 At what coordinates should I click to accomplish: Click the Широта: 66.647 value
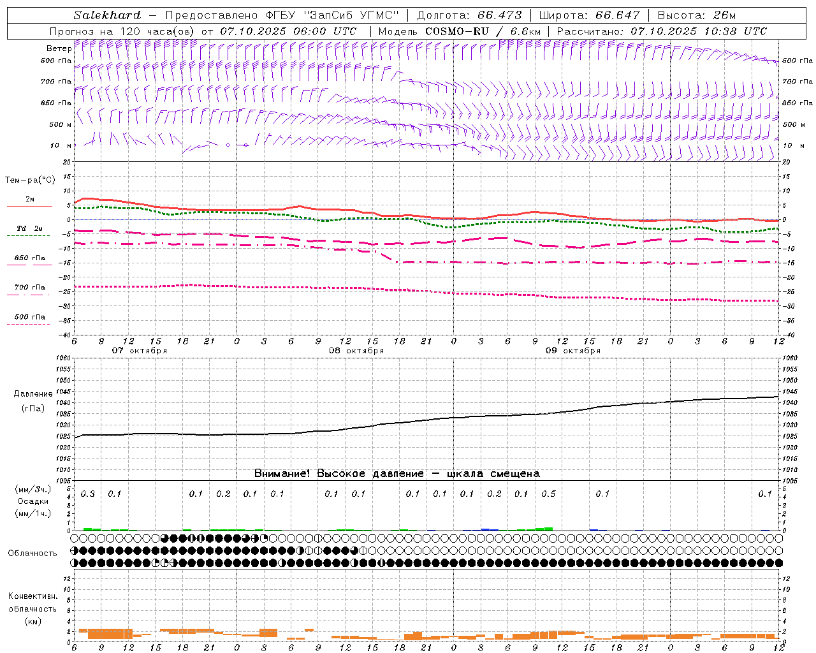click(590, 15)
